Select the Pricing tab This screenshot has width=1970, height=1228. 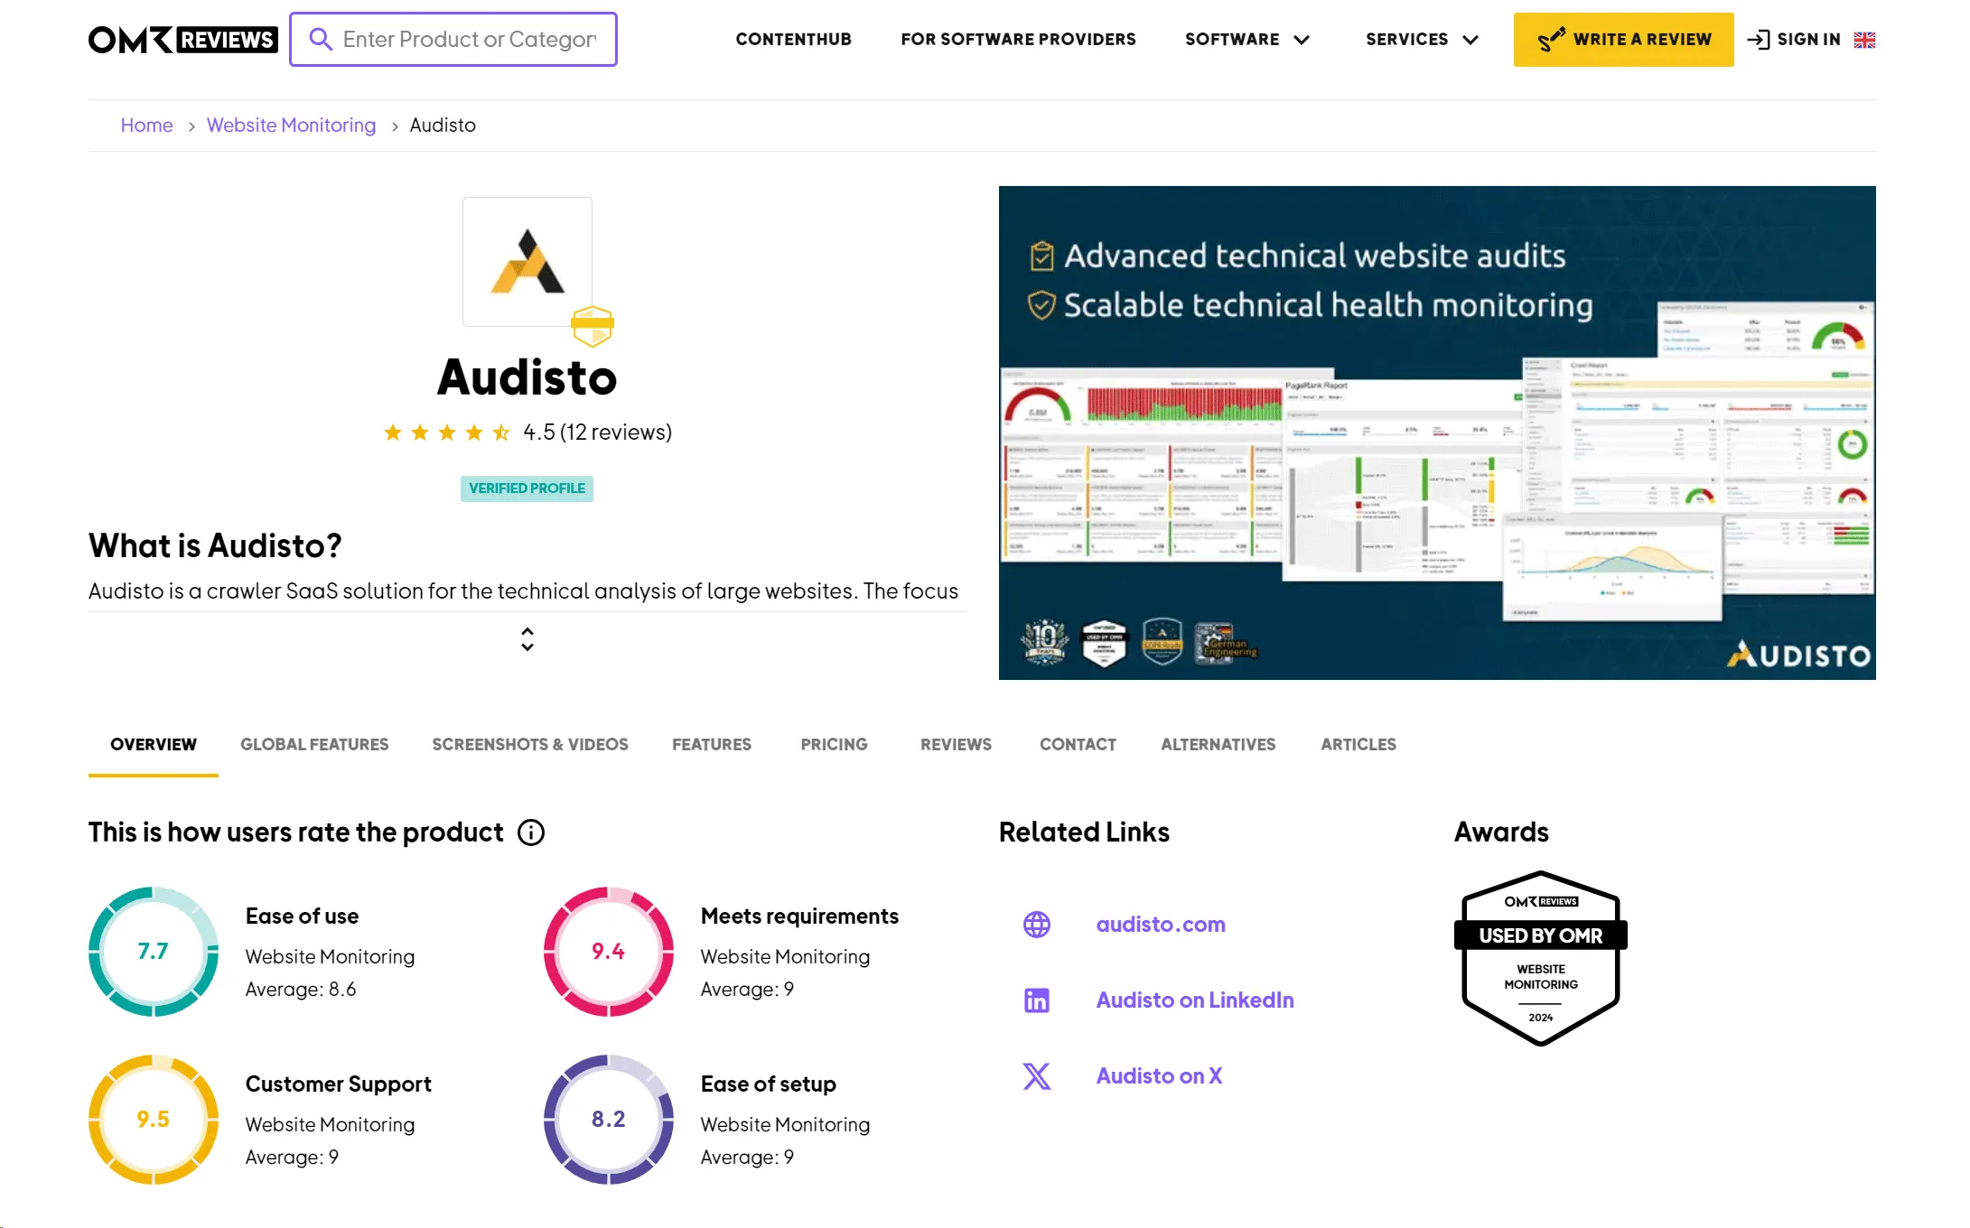pyautogui.click(x=834, y=744)
